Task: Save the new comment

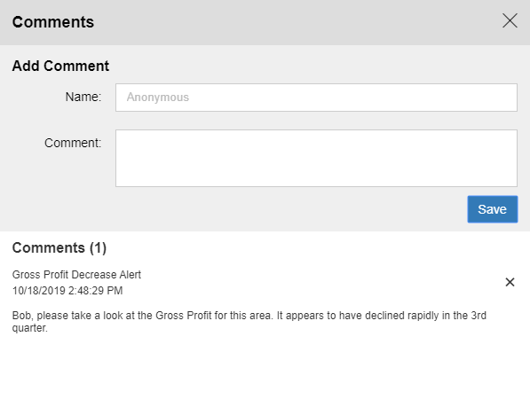Action: pos(493,209)
